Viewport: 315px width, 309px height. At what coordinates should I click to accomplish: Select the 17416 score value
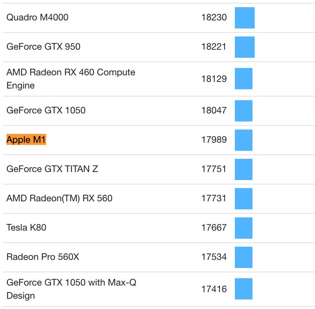click(213, 289)
